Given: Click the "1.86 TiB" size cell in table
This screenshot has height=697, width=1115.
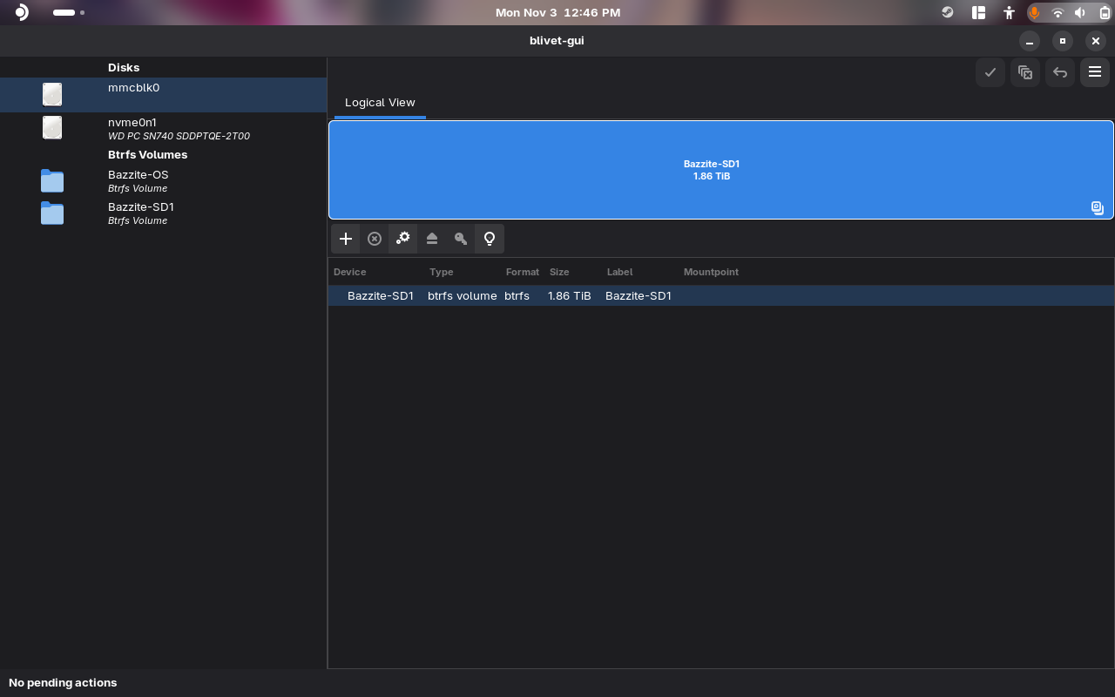Looking at the screenshot, I should pos(570,296).
